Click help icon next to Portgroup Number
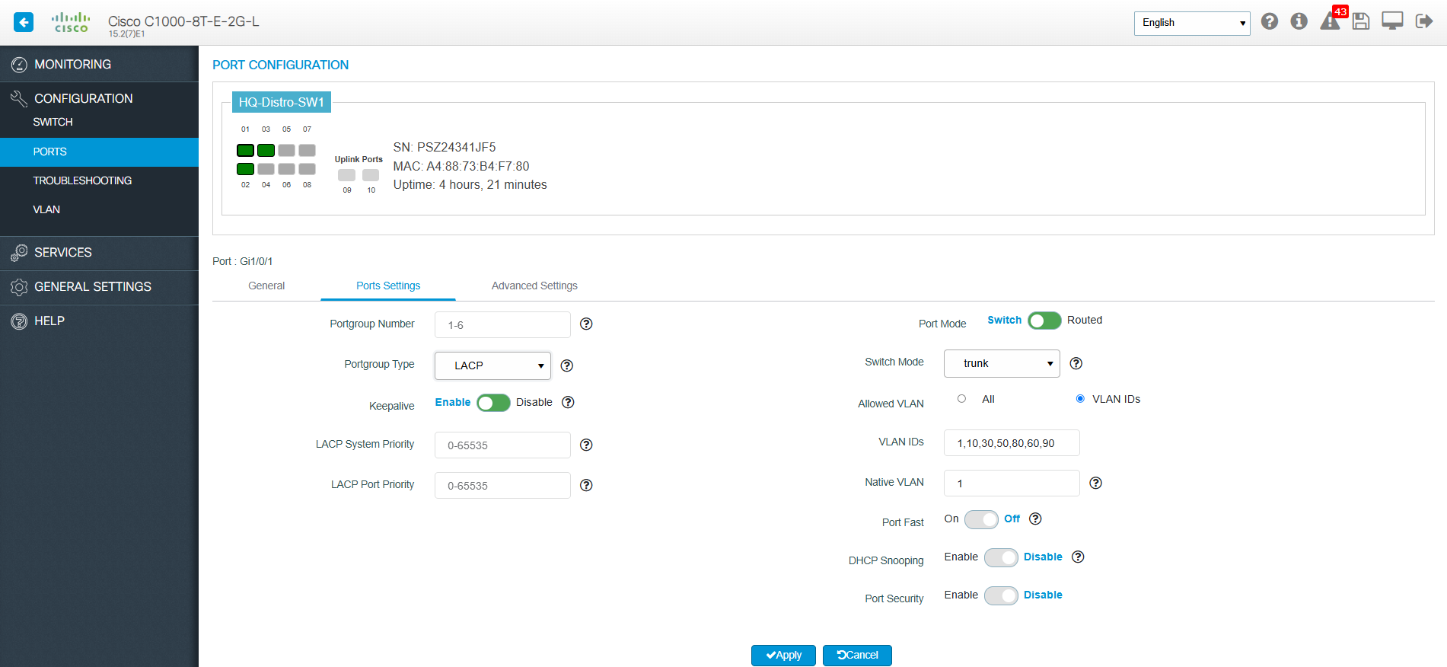Viewport: 1447px width, 667px height. click(586, 324)
